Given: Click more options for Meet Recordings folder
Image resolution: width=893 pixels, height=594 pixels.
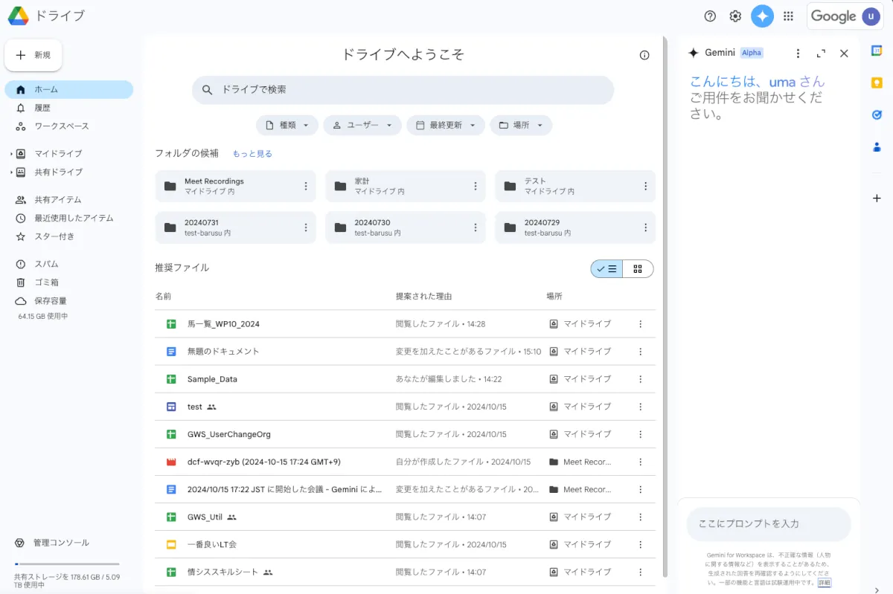Looking at the screenshot, I should pyautogui.click(x=305, y=186).
